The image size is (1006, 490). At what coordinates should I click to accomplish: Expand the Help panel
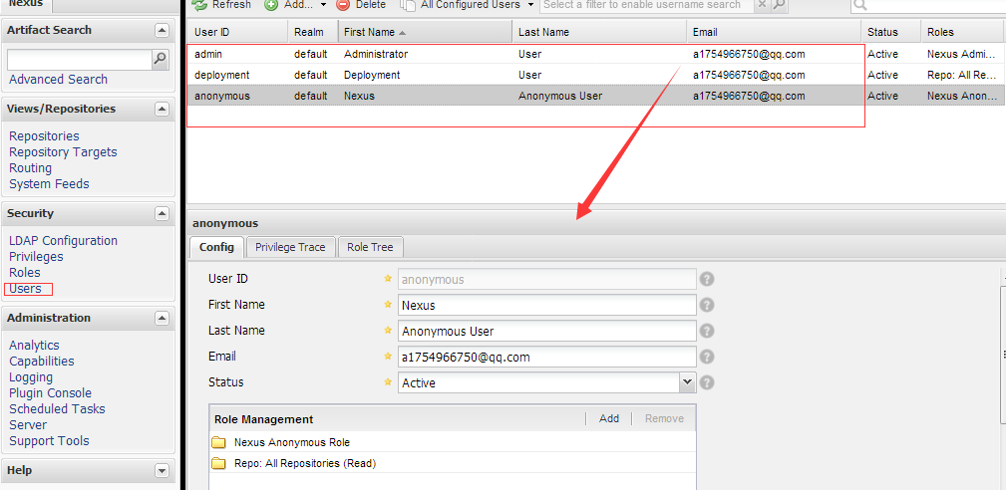click(x=162, y=470)
